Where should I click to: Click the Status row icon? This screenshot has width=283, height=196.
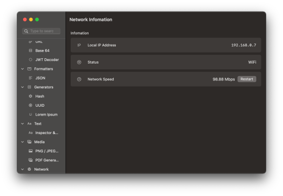tap(79, 62)
